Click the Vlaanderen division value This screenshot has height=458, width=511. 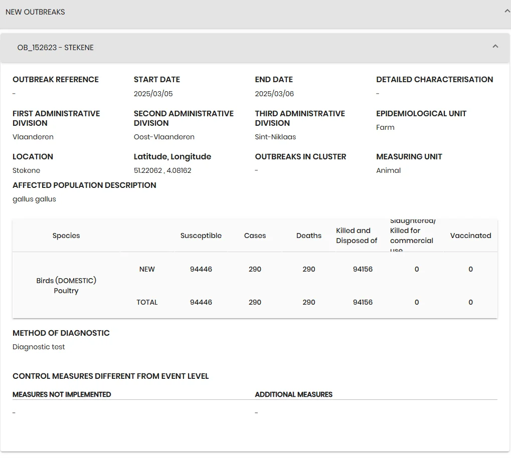click(33, 137)
